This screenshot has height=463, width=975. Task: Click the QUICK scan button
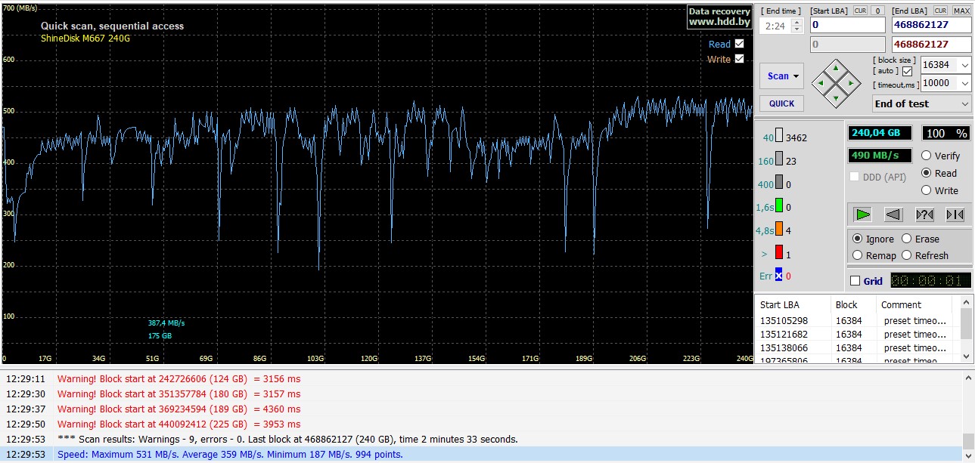(781, 103)
